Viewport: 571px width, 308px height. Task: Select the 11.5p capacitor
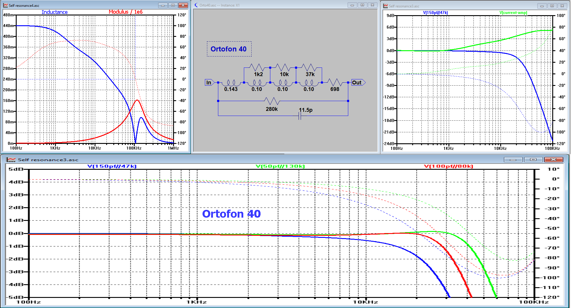point(300,116)
